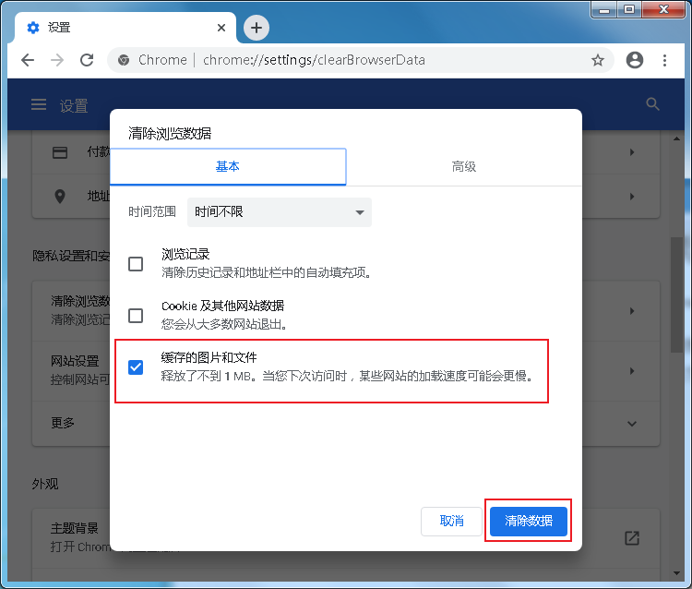Click the 主题背景 setting row
Screen dimensions: 692x589
[346, 538]
